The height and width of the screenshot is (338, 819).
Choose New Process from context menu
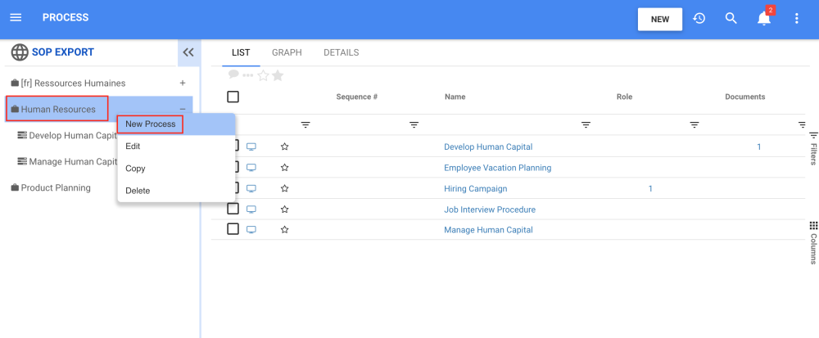[151, 124]
